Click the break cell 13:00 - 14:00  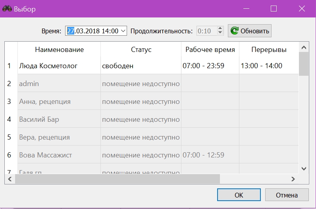(x=269, y=66)
